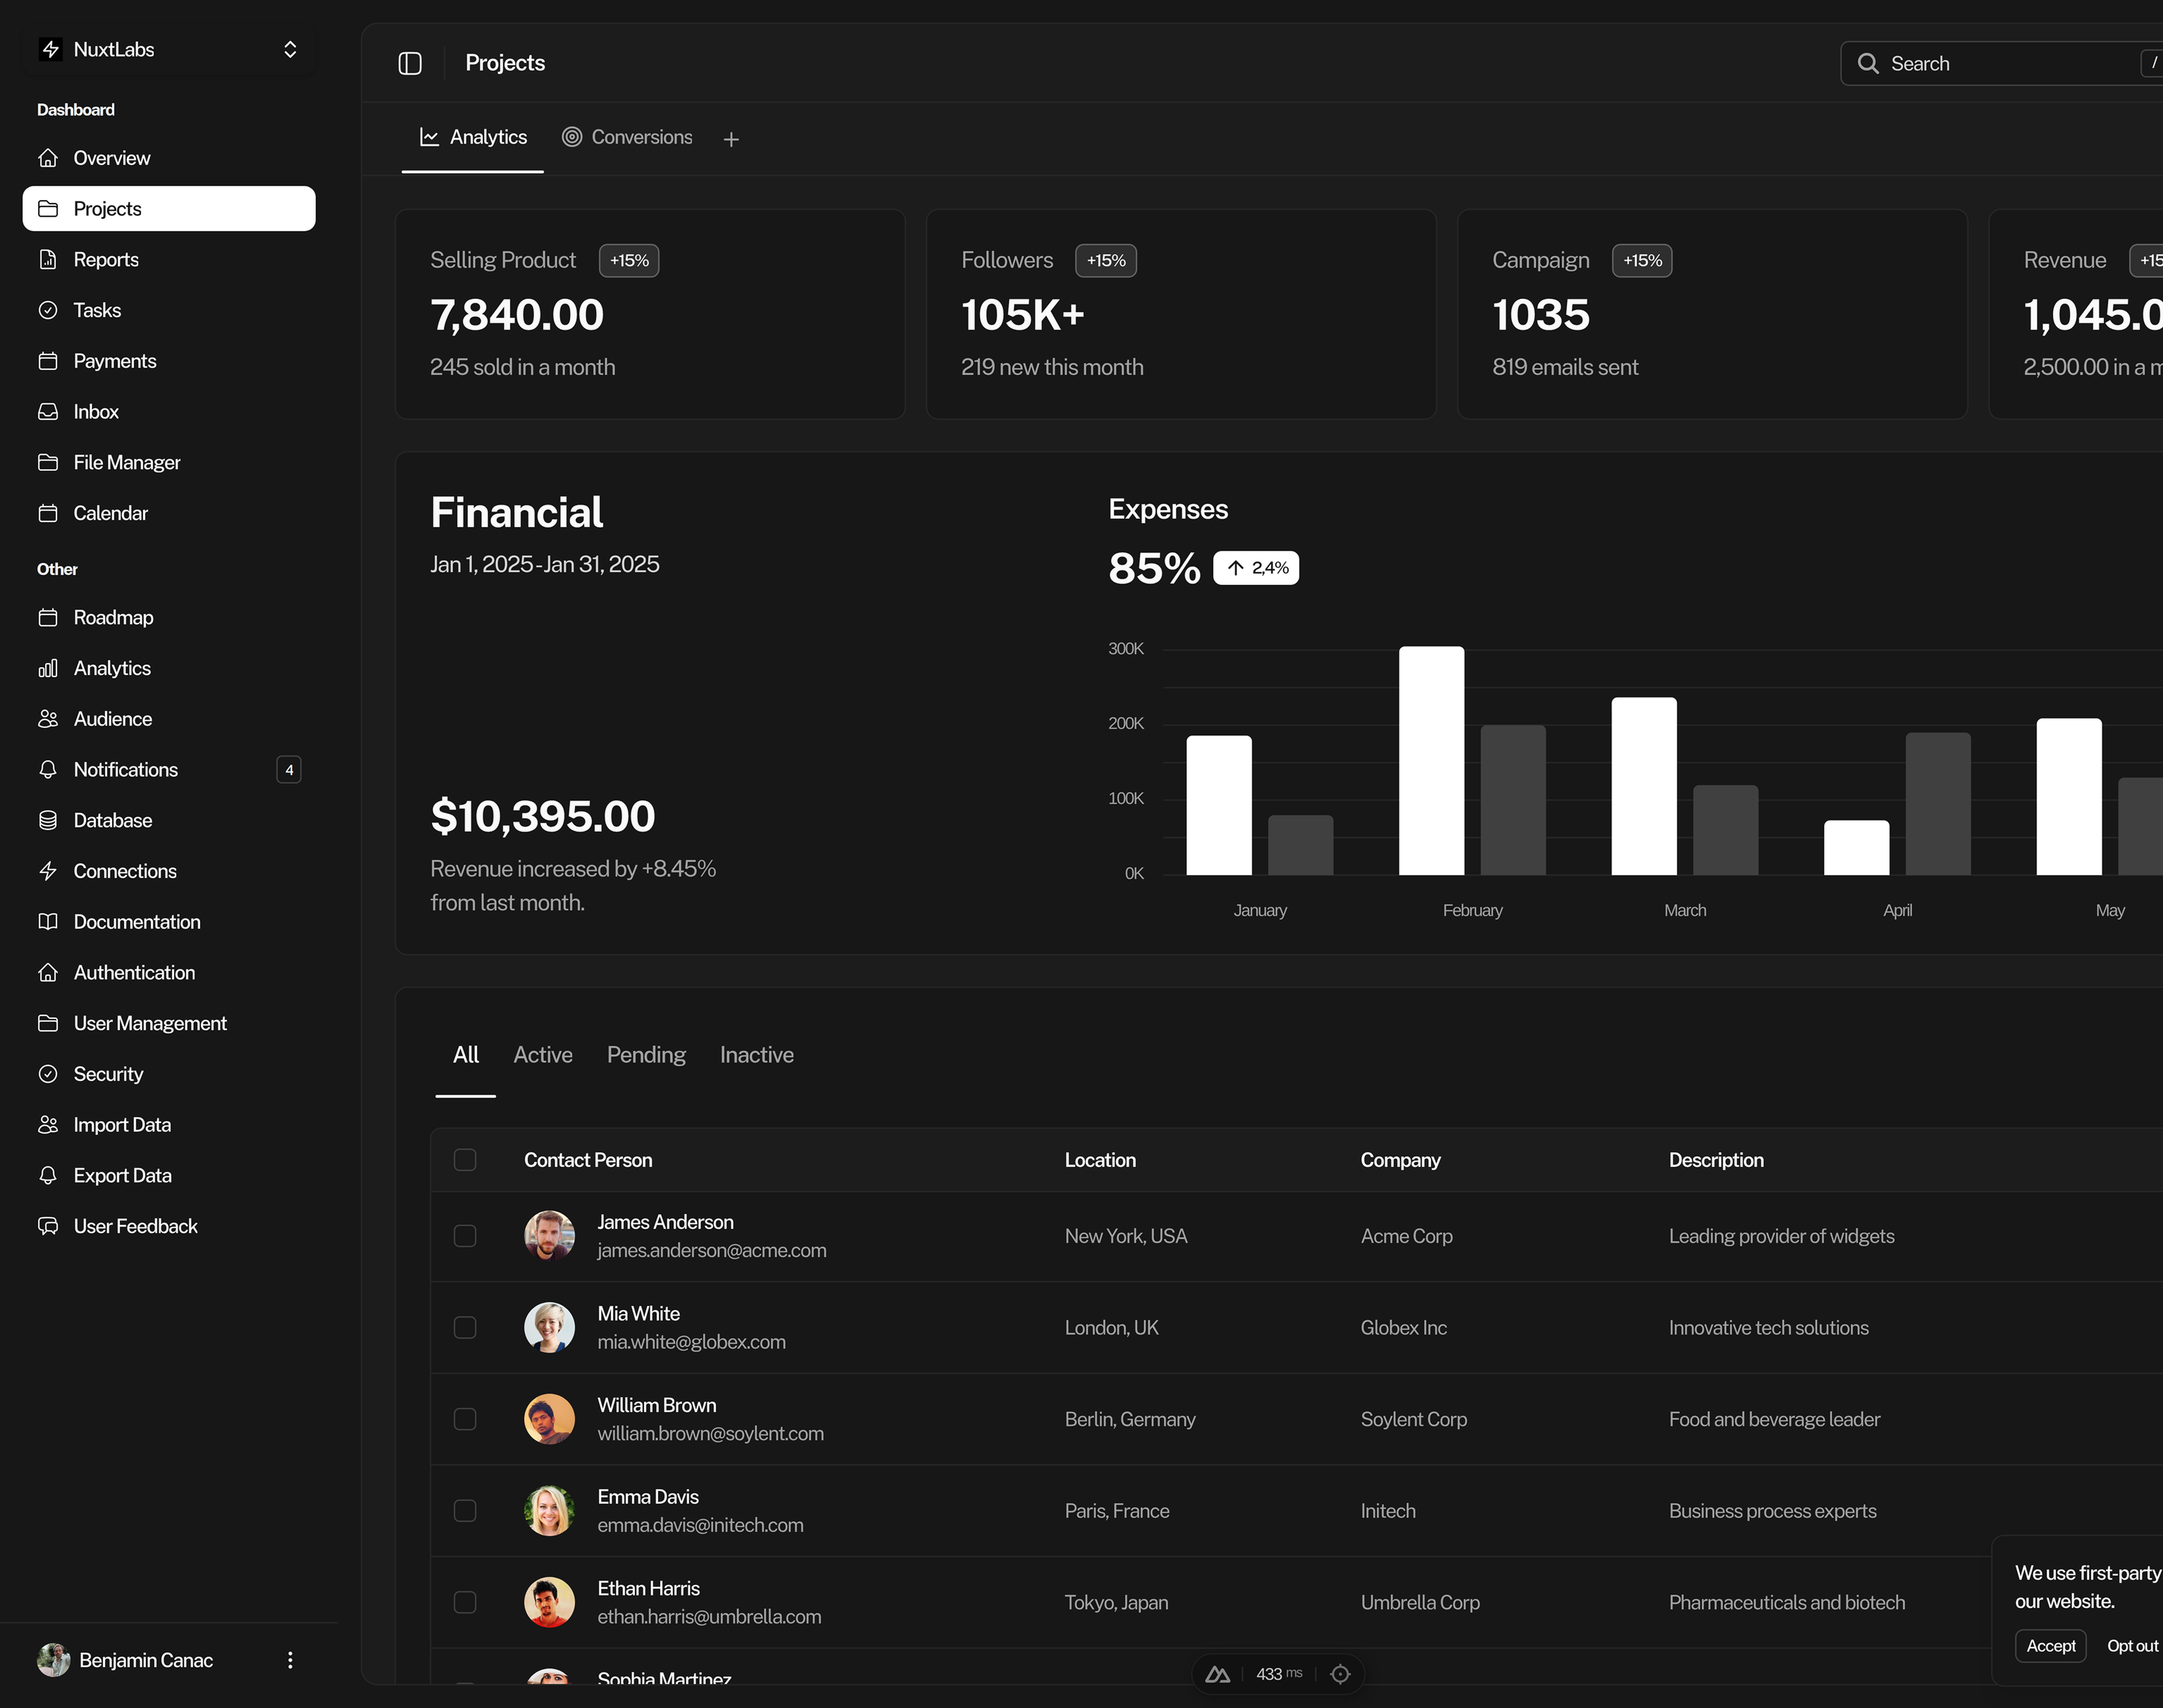Check the checkbox next to Emma Davis

pyautogui.click(x=465, y=1510)
